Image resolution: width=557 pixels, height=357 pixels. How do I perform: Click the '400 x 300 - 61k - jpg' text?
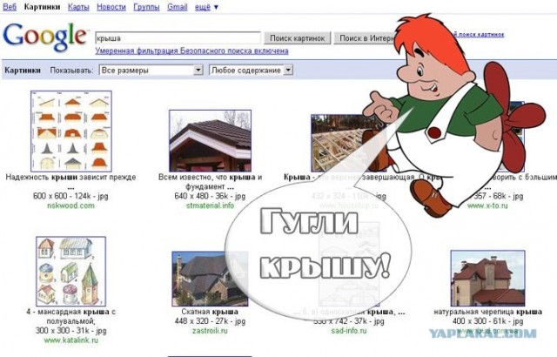(487, 321)
